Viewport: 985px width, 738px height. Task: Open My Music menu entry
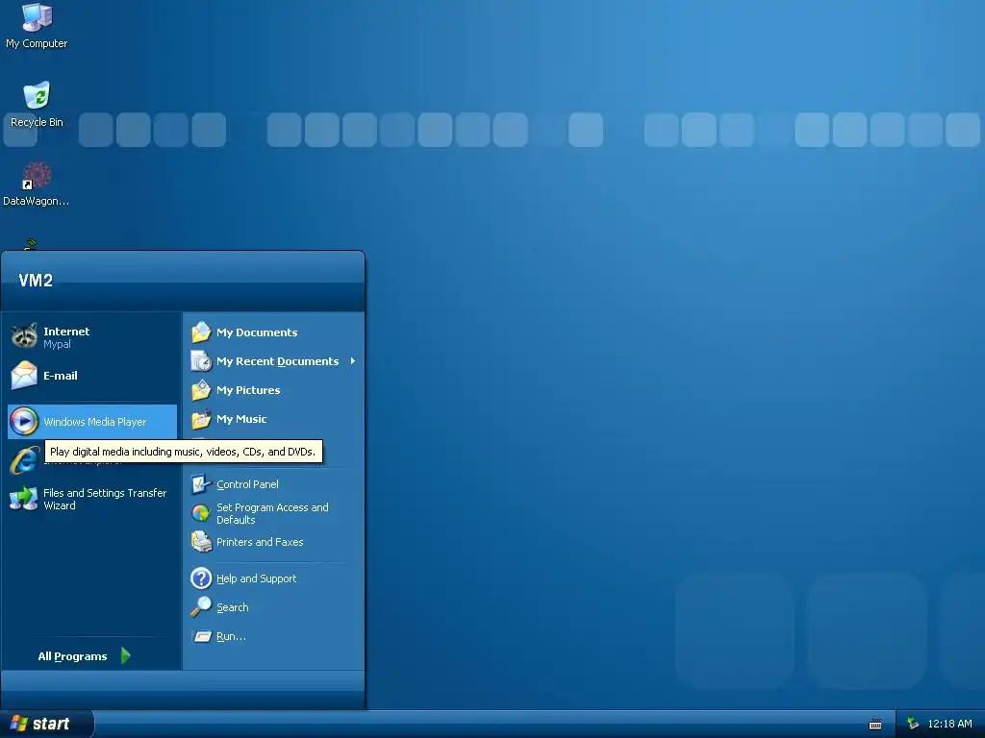click(274, 419)
